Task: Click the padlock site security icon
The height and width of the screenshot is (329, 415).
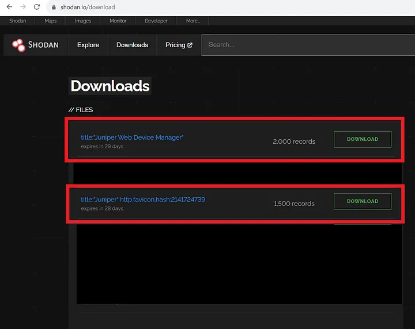Action: tap(54, 7)
